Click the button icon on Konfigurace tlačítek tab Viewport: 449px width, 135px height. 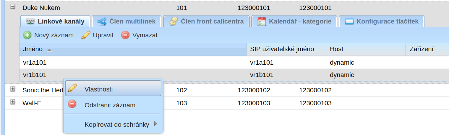(x=349, y=21)
